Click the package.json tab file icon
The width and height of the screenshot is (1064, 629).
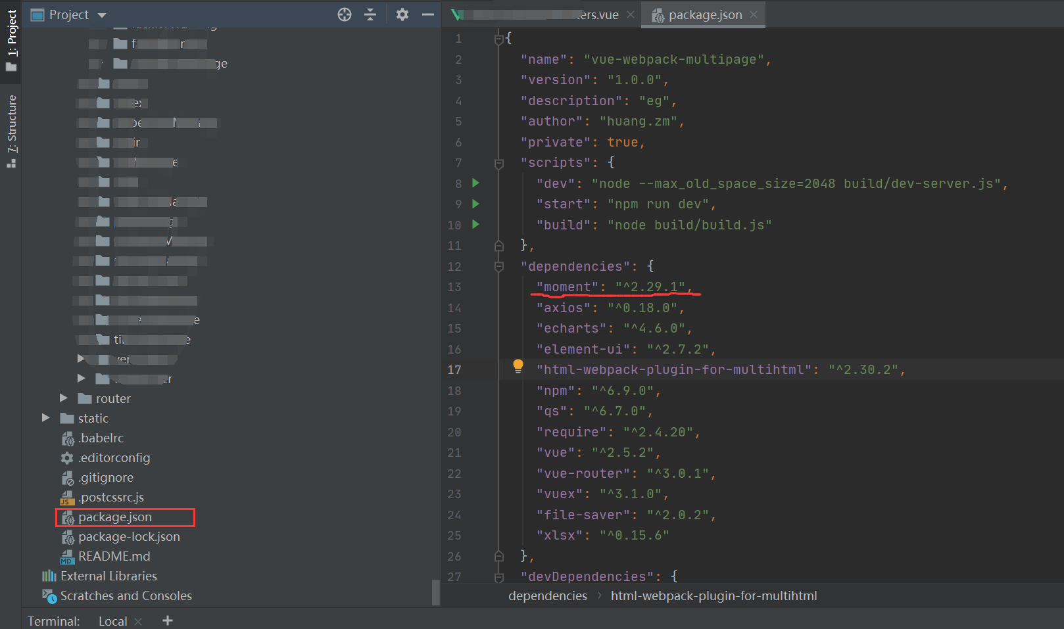(658, 15)
